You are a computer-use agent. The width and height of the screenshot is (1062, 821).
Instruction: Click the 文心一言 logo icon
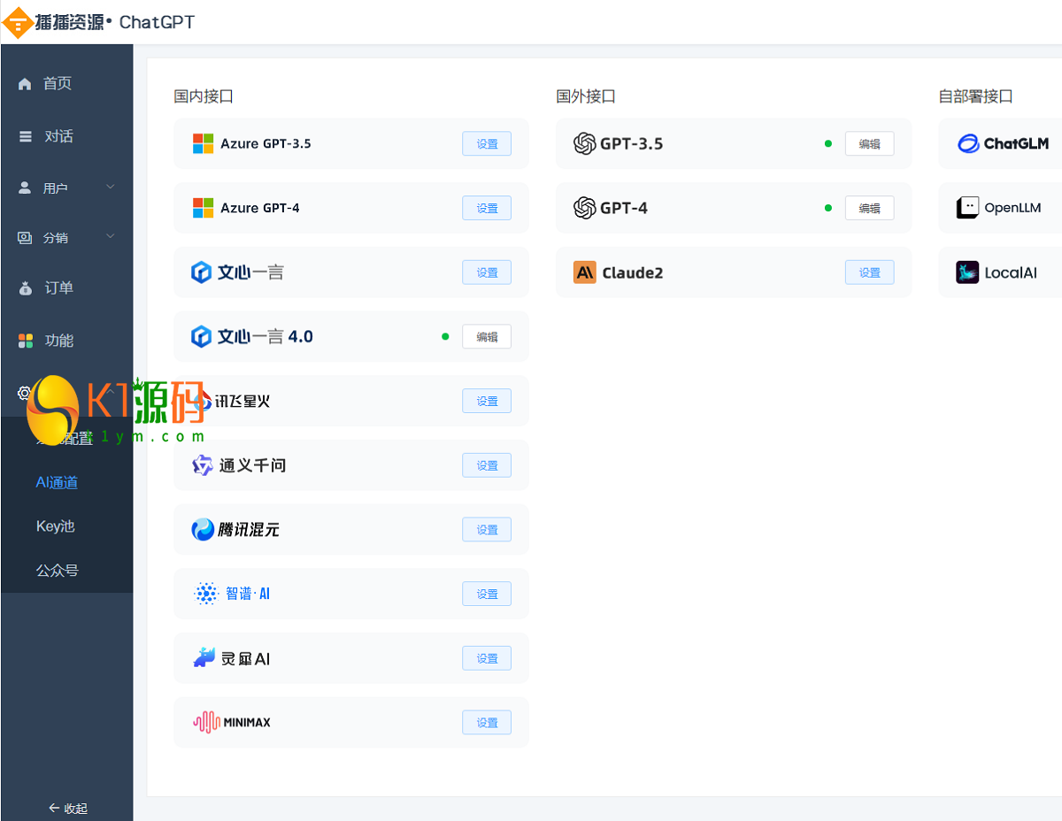point(202,272)
